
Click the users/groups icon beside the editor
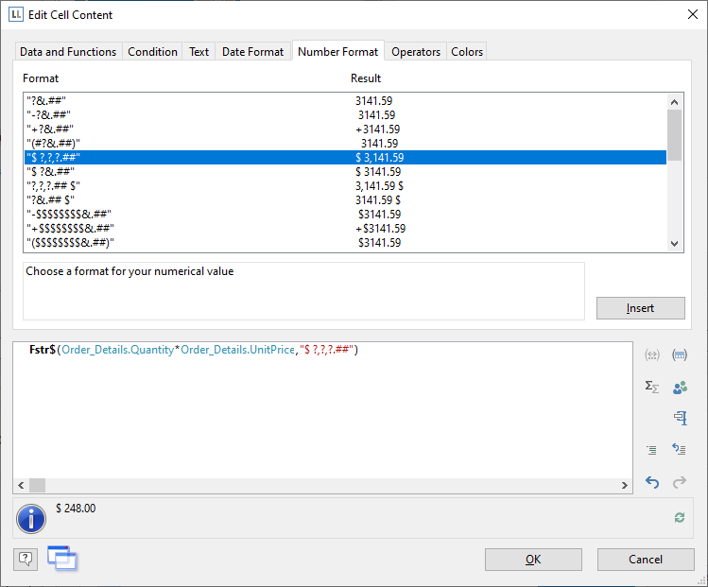coord(679,387)
